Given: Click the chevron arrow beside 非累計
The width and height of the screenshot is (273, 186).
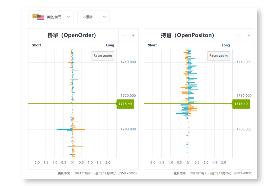Looking at the screenshot, I should tap(104, 17).
